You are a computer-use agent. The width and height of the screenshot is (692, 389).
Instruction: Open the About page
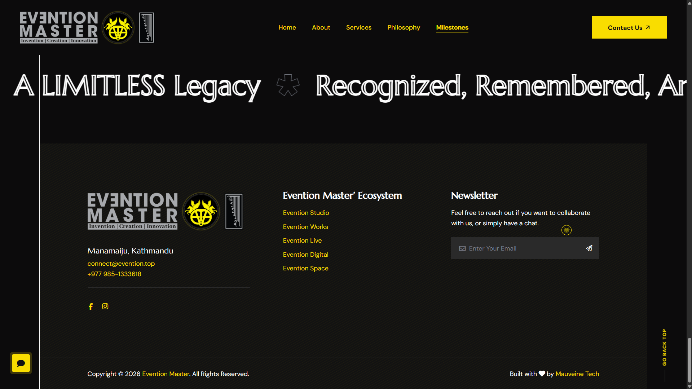(321, 27)
